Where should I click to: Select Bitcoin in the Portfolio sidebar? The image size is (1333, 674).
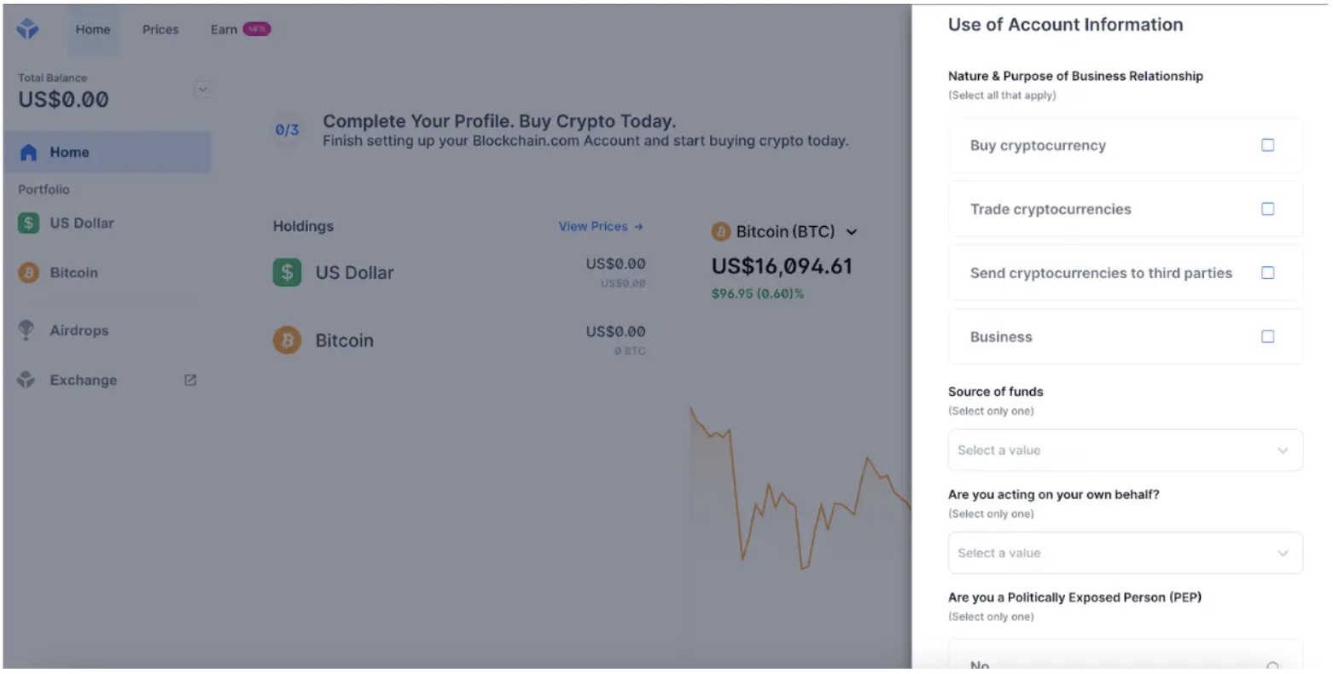click(x=28, y=272)
